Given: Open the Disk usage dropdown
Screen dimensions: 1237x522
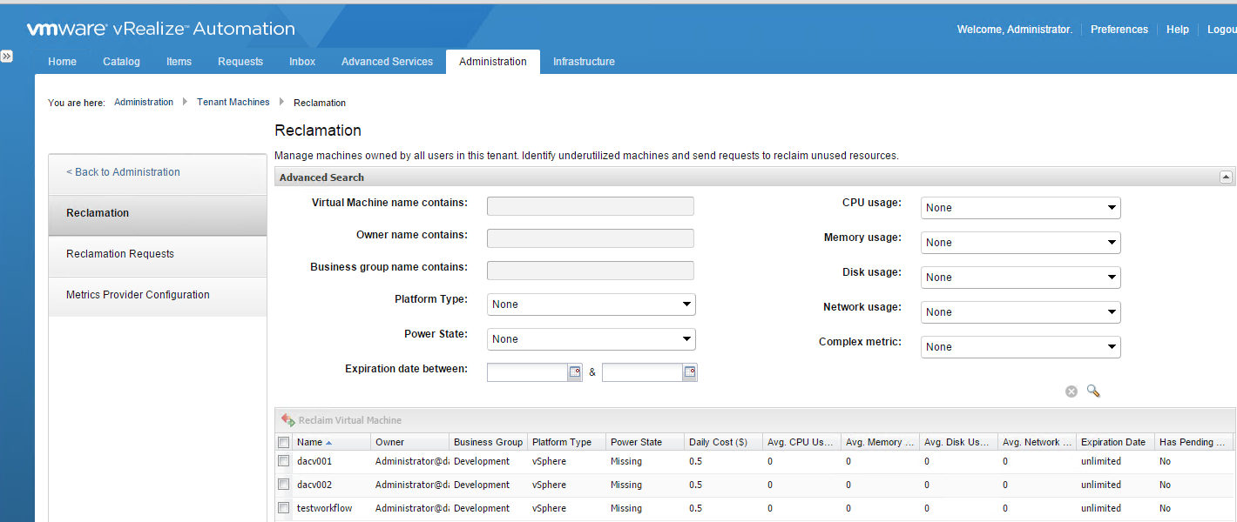Looking at the screenshot, I should 1021,278.
